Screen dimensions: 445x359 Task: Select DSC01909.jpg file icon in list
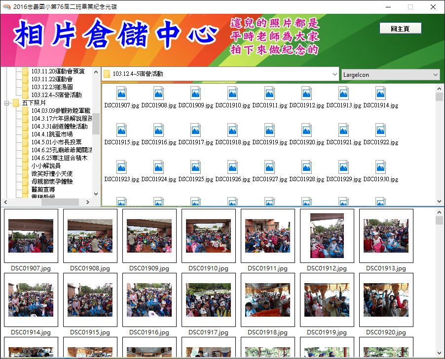196,94
